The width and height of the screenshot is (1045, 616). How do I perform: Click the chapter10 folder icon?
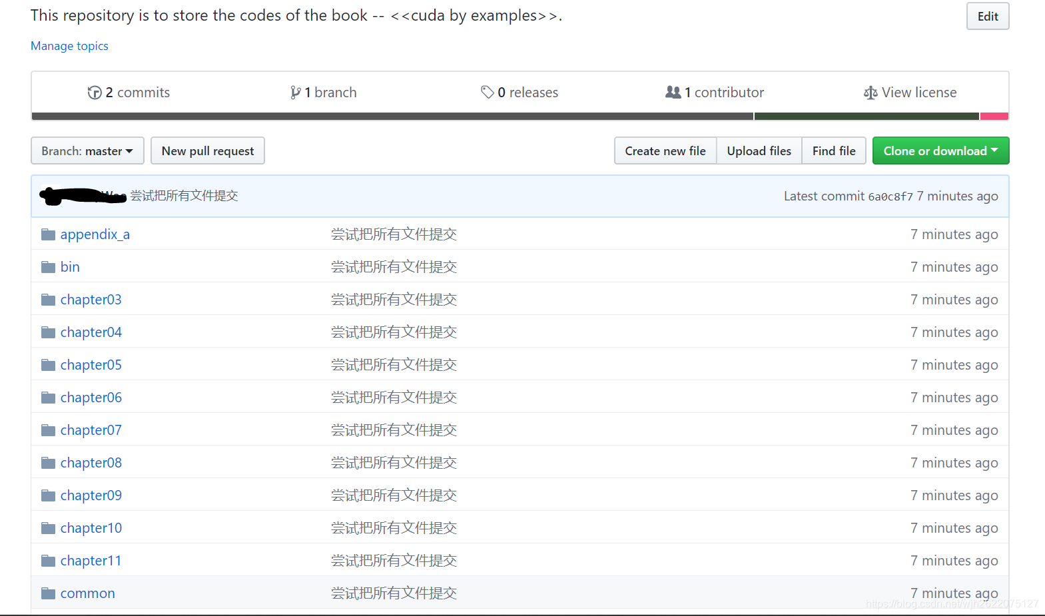coord(48,528)
